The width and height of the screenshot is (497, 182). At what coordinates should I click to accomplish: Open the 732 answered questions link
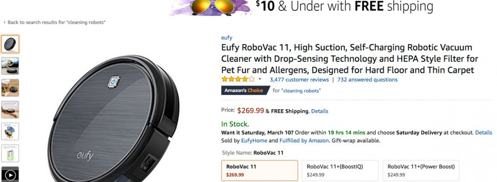(367, 80)
